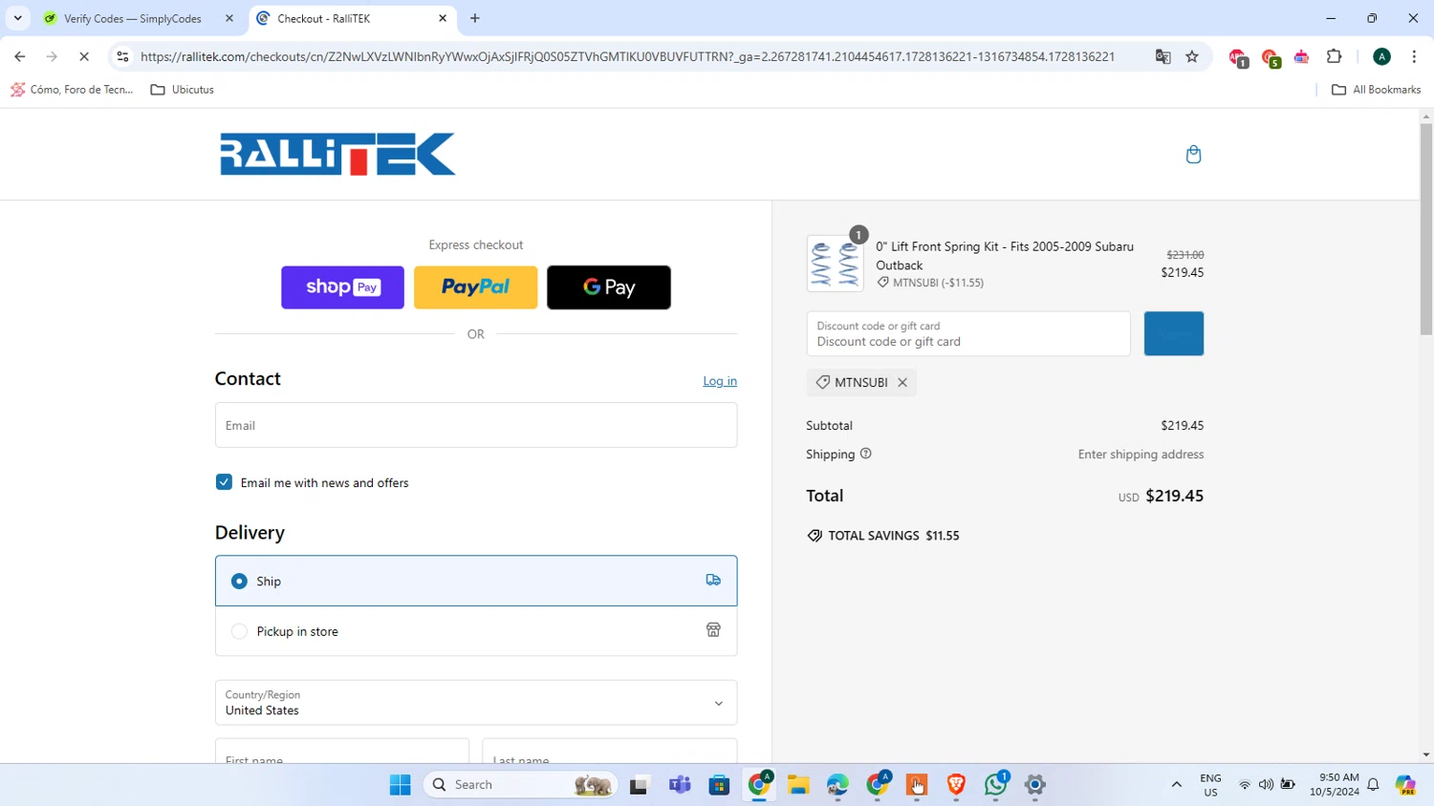Show hidden system tray icons

click(1176, 785)
